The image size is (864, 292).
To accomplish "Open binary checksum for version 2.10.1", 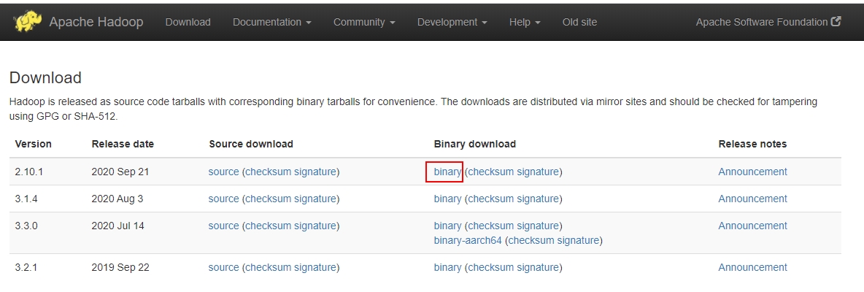I will coord(491,172).
